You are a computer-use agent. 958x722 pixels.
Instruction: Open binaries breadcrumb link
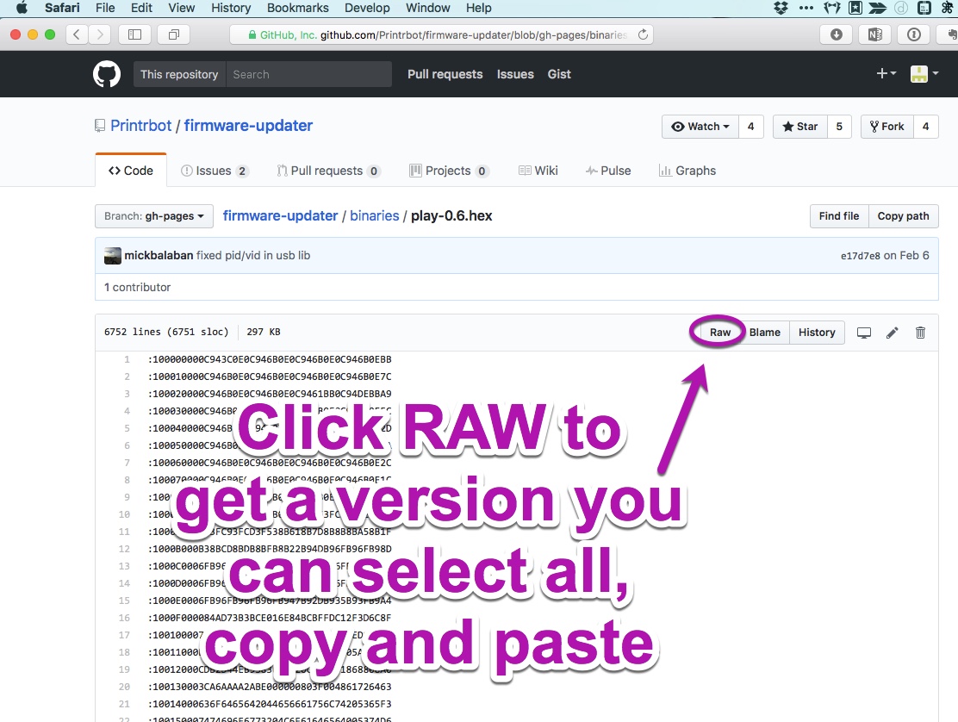[x=375, y=215]
